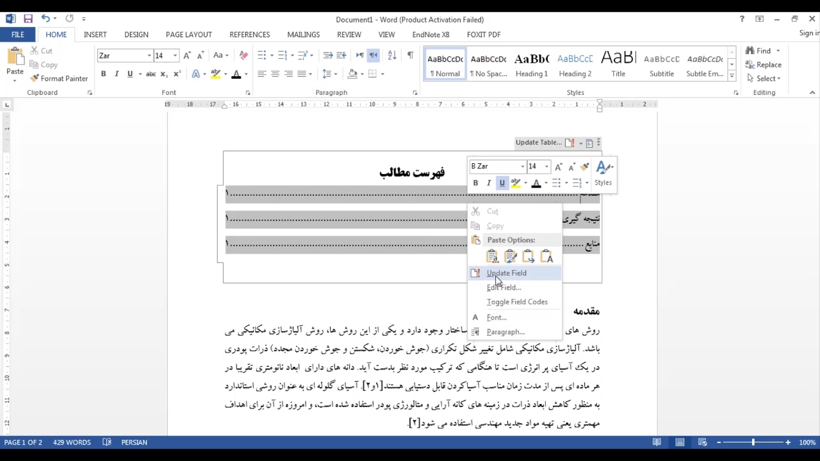This screenshot has width=820, height=461.
Task: Click the Update Table button above the contents
Action: pyautogui.click(x=538, y=143)
